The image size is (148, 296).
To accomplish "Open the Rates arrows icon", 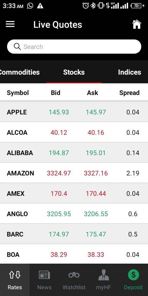I will 15,275.
